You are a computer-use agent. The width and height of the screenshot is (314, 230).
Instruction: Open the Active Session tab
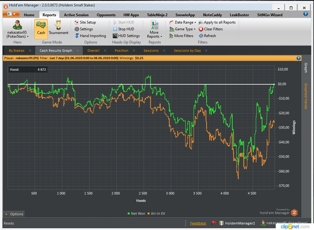pos(76,15)
